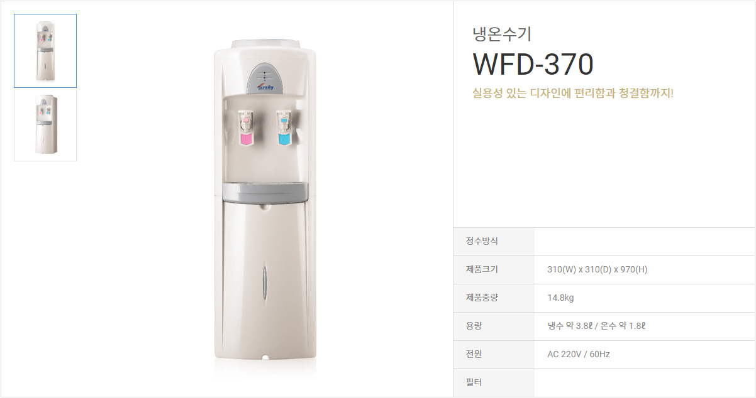This screenshot has height=398, width=756.
Task: Select the 필터 spec row label
Action: [474, 382]
